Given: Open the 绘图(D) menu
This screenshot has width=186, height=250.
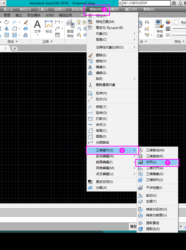Looking at the screenshot, I should (x=60, y=9).
